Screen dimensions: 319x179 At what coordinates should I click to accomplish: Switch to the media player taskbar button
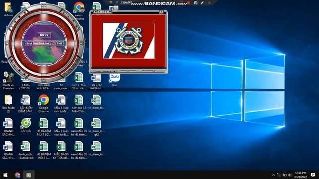click(x=29, y=175)
